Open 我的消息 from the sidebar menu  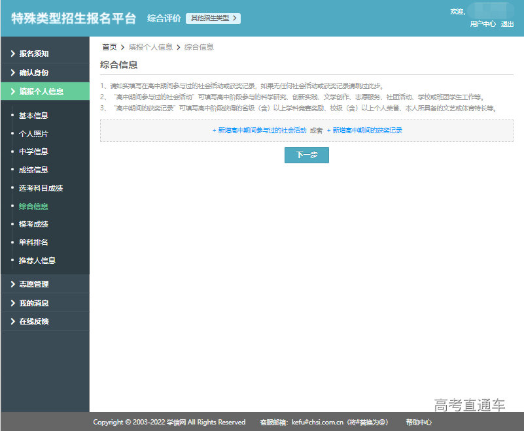33,302
